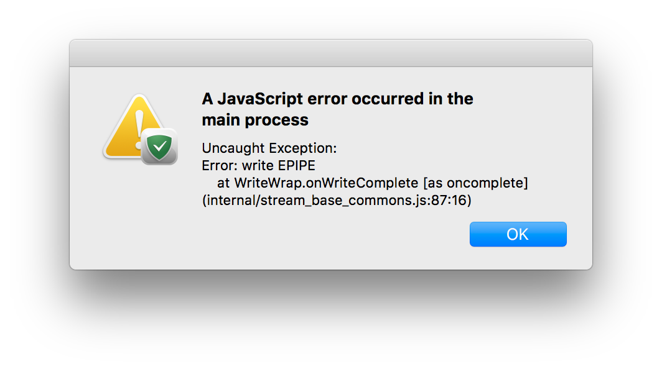Select the 'Uncaught Exception:' text line
The height and width of the screenshot is (369, 662).
[x=269, y=148]
